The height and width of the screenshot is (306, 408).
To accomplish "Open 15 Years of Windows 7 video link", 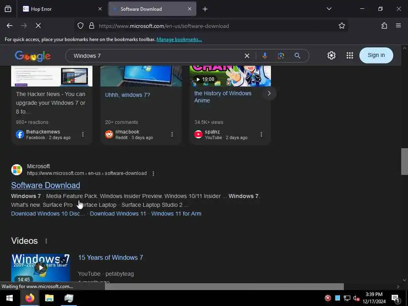I will [x=111, y=258].
